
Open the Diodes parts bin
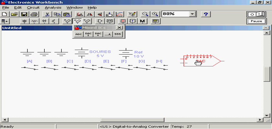pyautogui.click(x=44, y=21)
